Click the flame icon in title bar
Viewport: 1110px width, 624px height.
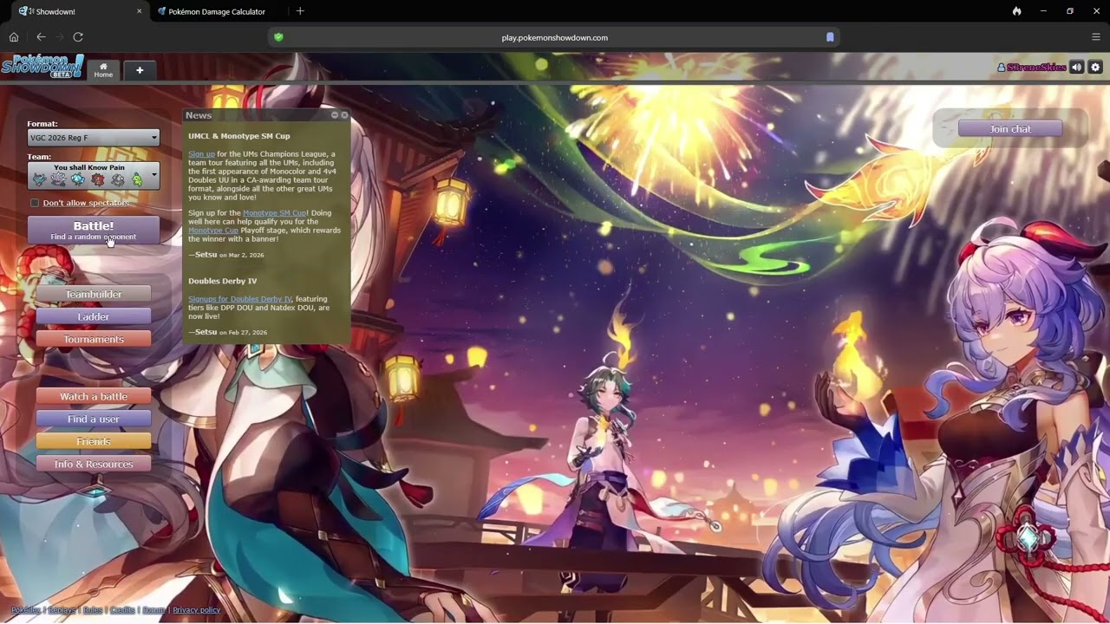coord(1016,11)
